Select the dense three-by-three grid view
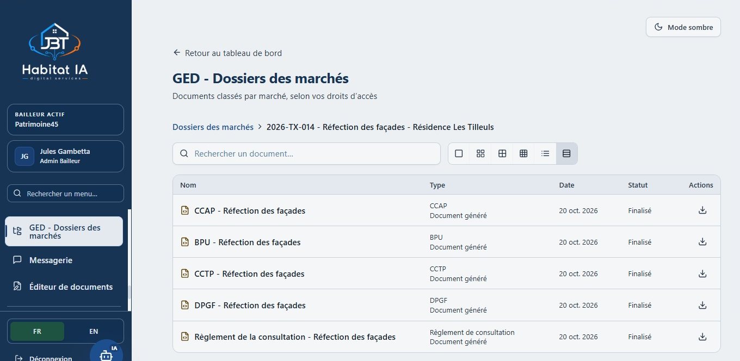Viewport: 740px width, 361px height. pyautogui.click(x=523, y=154)
